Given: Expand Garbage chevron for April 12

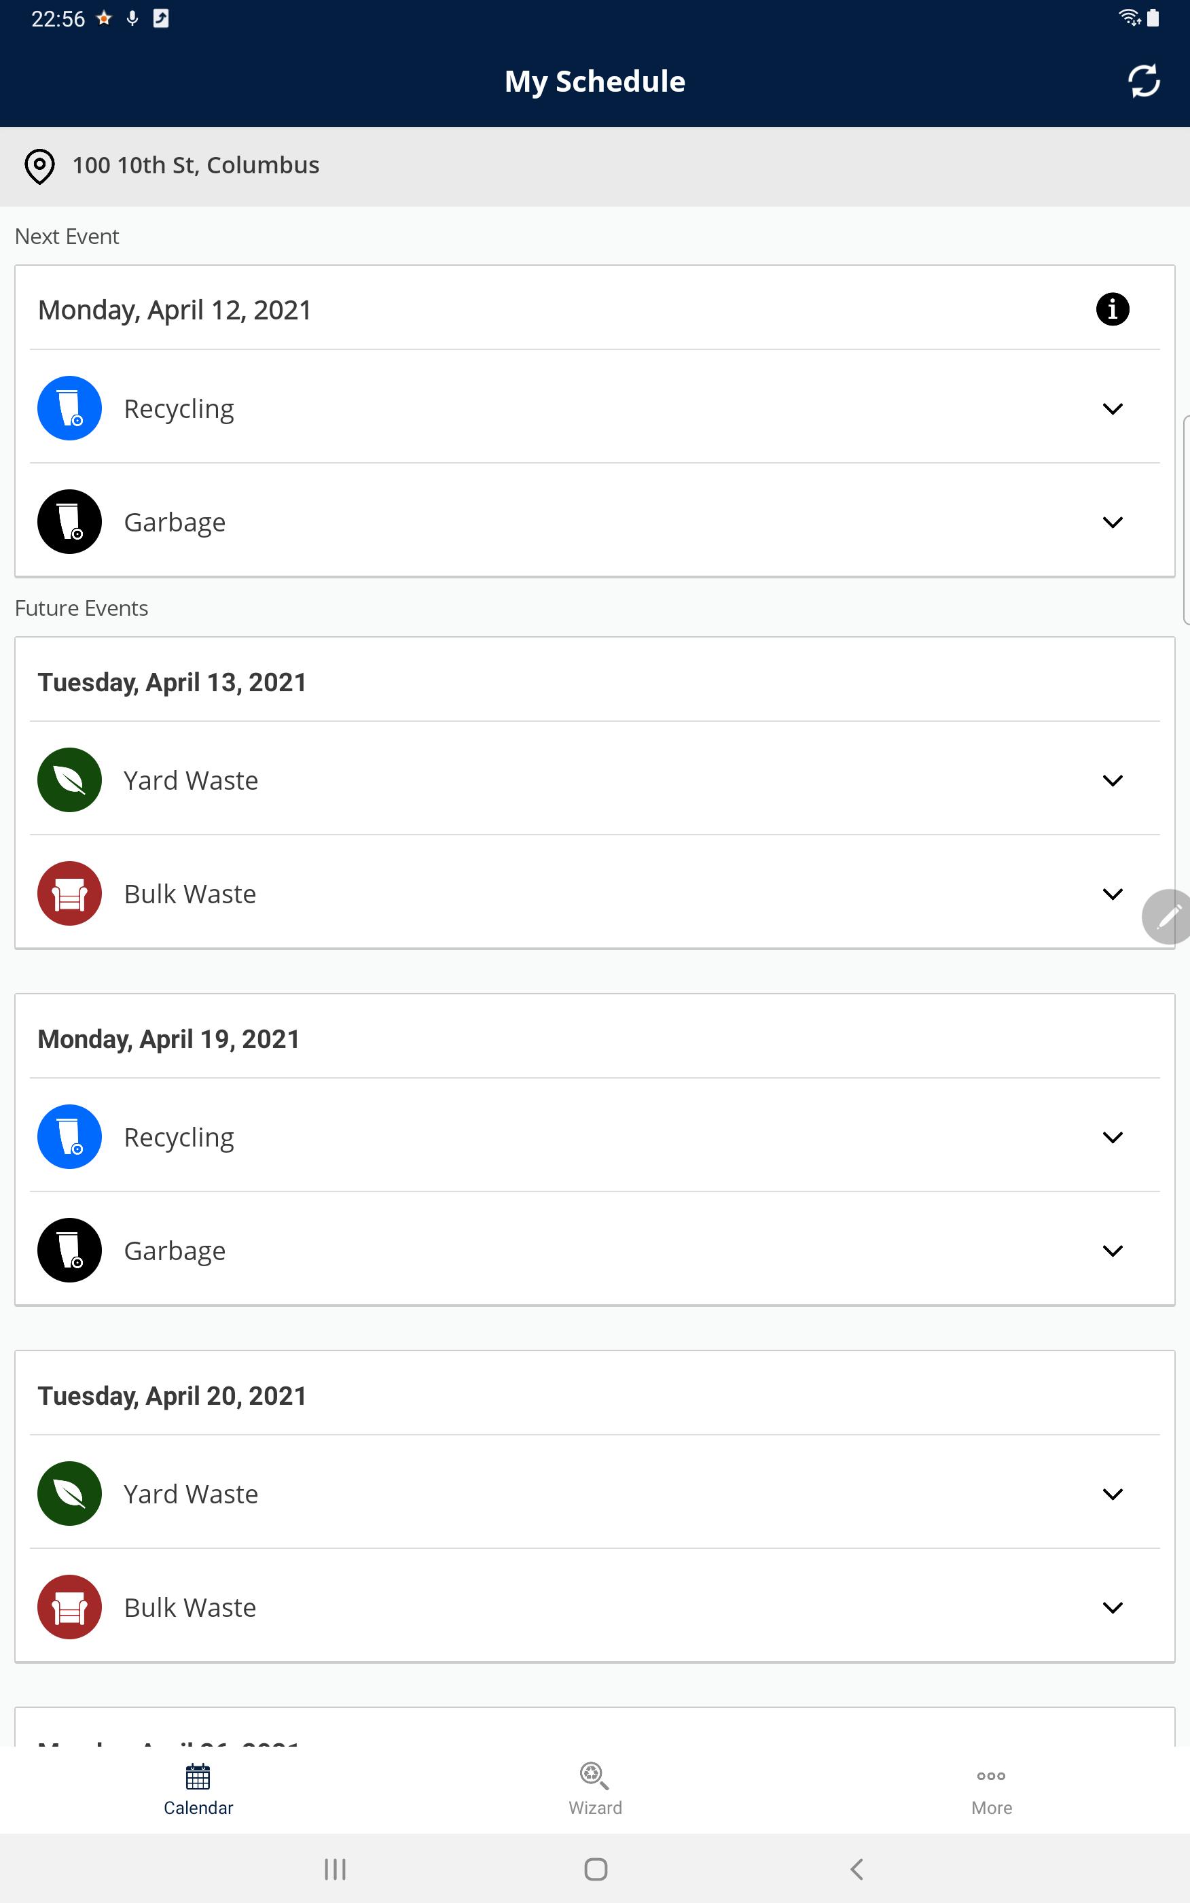Looking at the screenshot, I should pyautogui.click(x=1112, y=522).
